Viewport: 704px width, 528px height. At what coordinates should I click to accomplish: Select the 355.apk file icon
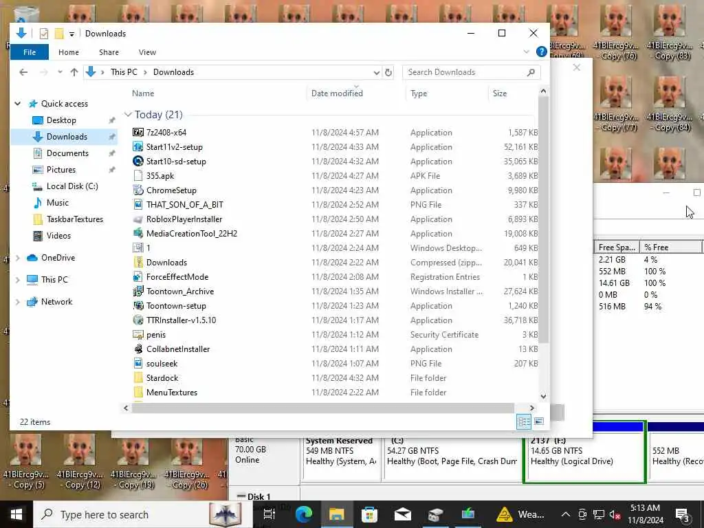pyautogui.click(x=137, y=175)
